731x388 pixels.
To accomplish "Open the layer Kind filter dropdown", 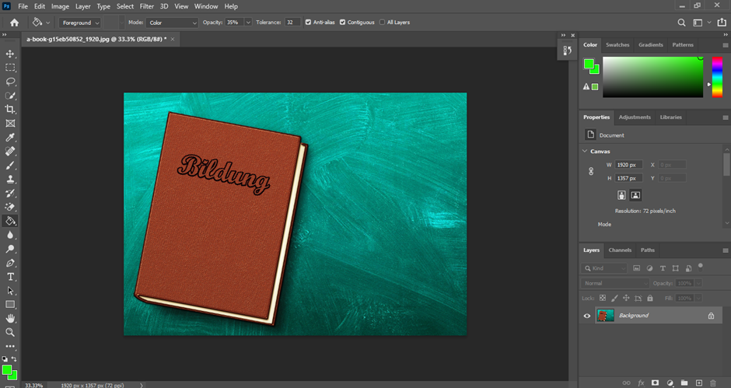I will [x=604, y=268].
